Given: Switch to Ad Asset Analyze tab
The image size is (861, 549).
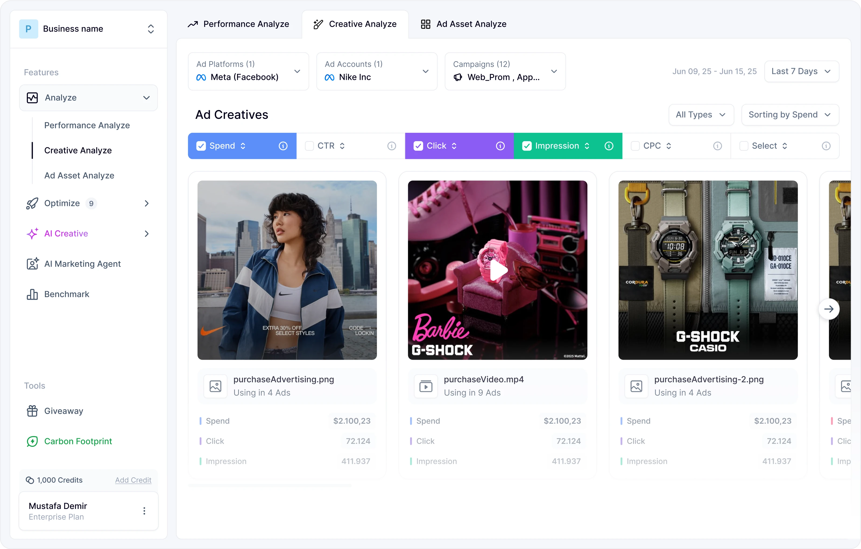Looking at the screenshot, I should click(463, 24).
